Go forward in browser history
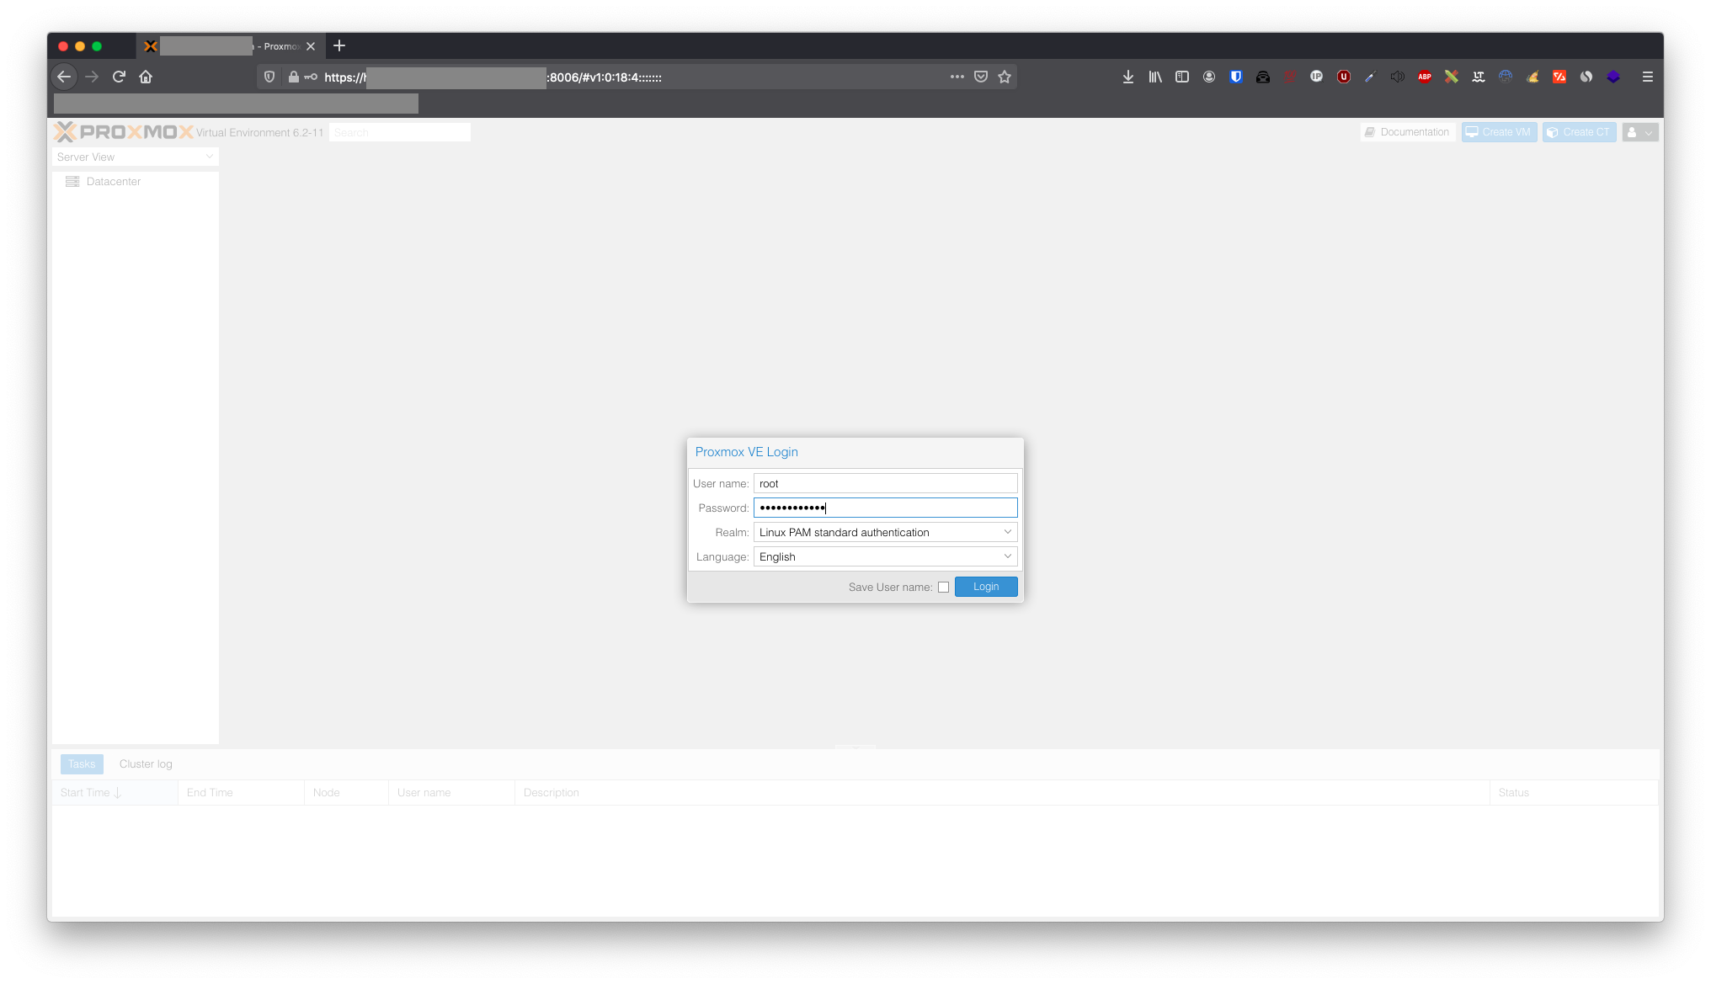Screen dimensions: 1711x984 tap(92, 77)
